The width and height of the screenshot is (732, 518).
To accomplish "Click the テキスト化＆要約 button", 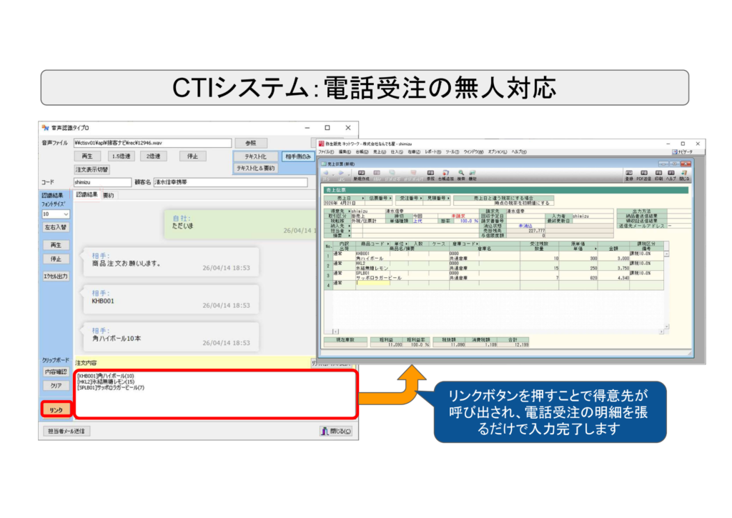I will pos(256,168).
